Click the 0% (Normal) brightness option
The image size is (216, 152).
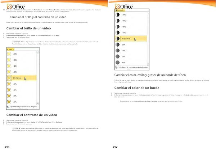22,78
